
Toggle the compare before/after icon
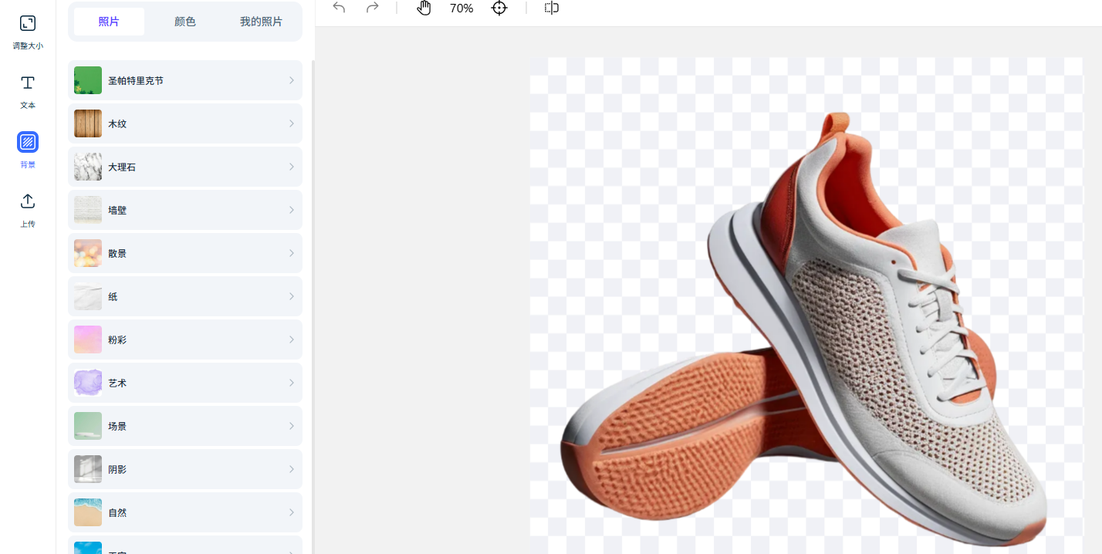(551, 8)
